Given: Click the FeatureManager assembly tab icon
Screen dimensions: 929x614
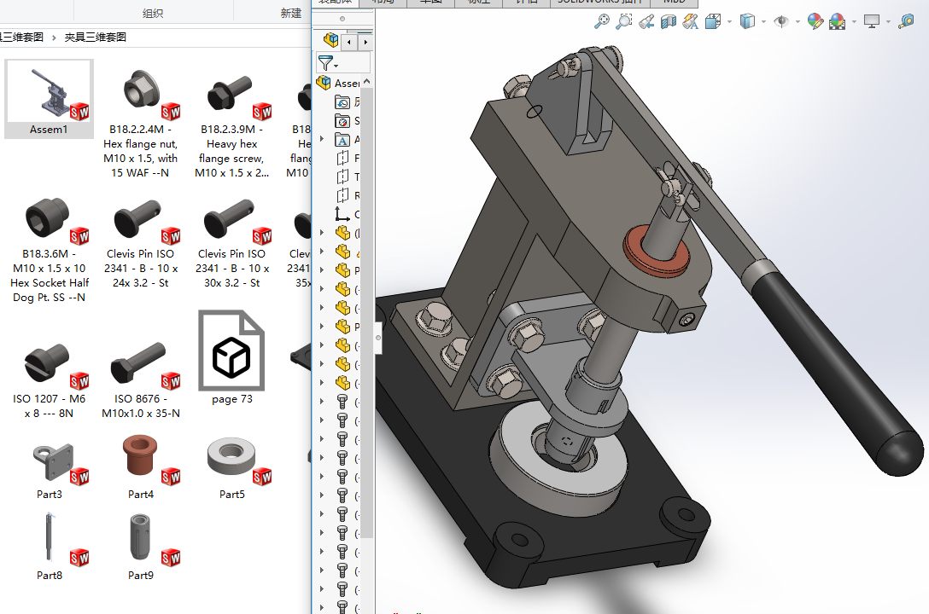Looking at the screenshot, I should click(x=331, y=40).
